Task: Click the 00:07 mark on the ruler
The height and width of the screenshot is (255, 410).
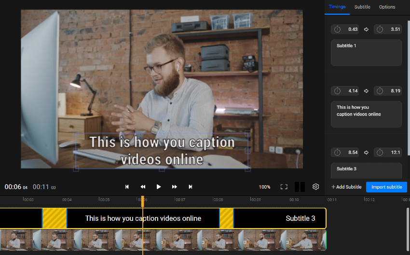Action: click(x=180, y=200)
